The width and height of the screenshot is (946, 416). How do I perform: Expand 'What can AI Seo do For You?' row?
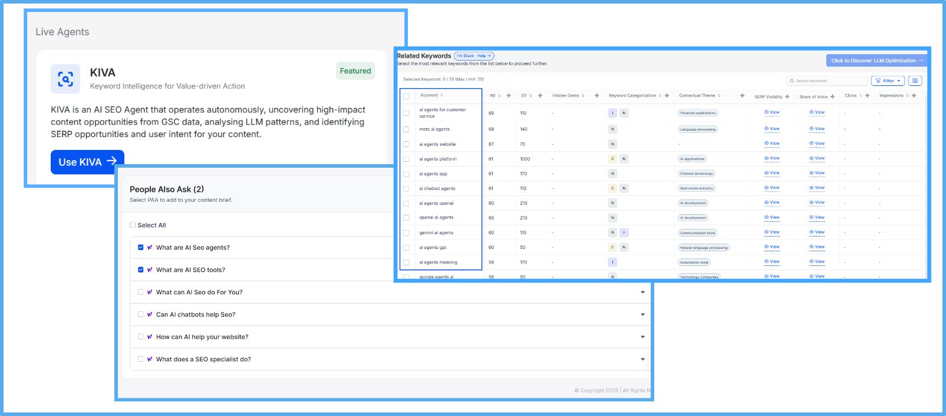(643, 292)
